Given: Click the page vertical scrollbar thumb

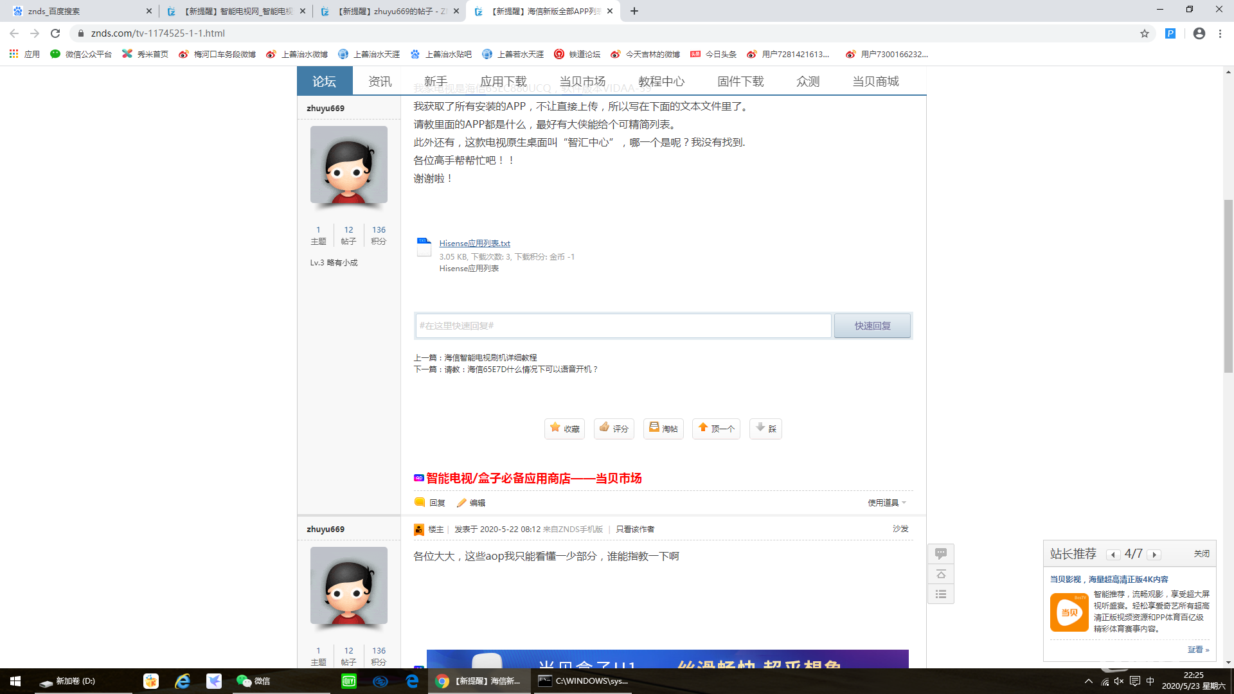Looking at the screenshot, I should [1228, 286].
